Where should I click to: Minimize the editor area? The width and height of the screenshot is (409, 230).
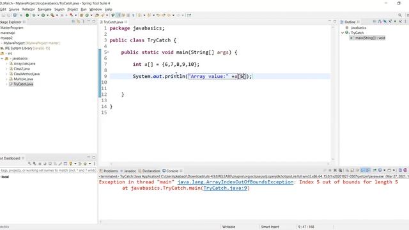[x=330, y=21]
